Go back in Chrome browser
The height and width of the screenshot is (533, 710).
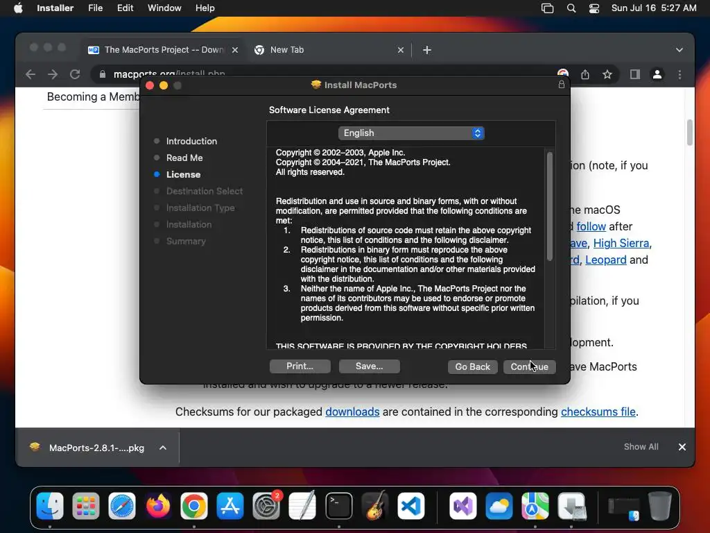(x=31, y=74)
